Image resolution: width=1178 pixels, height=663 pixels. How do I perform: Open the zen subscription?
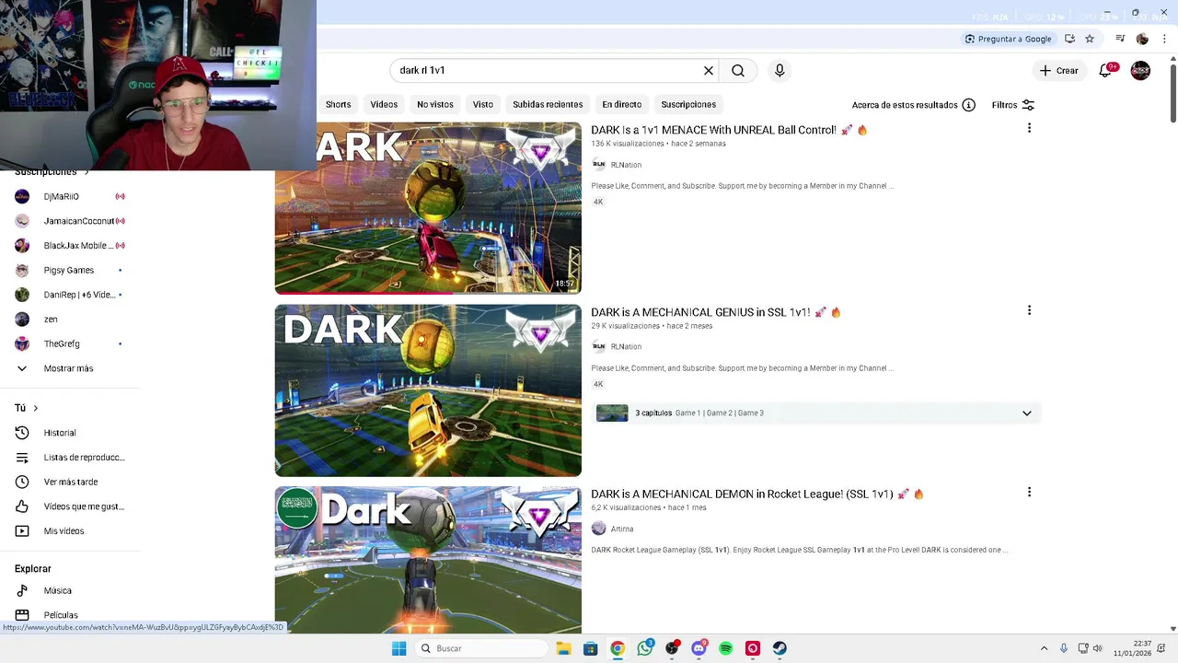click(70, 320)
